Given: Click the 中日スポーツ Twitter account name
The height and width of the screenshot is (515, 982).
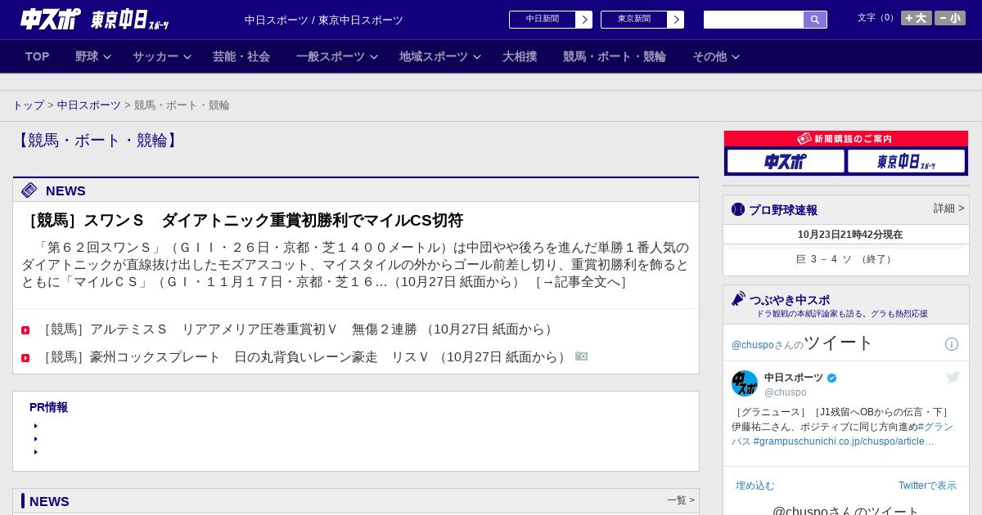Looking at the screenshot, I should [794, 378].
